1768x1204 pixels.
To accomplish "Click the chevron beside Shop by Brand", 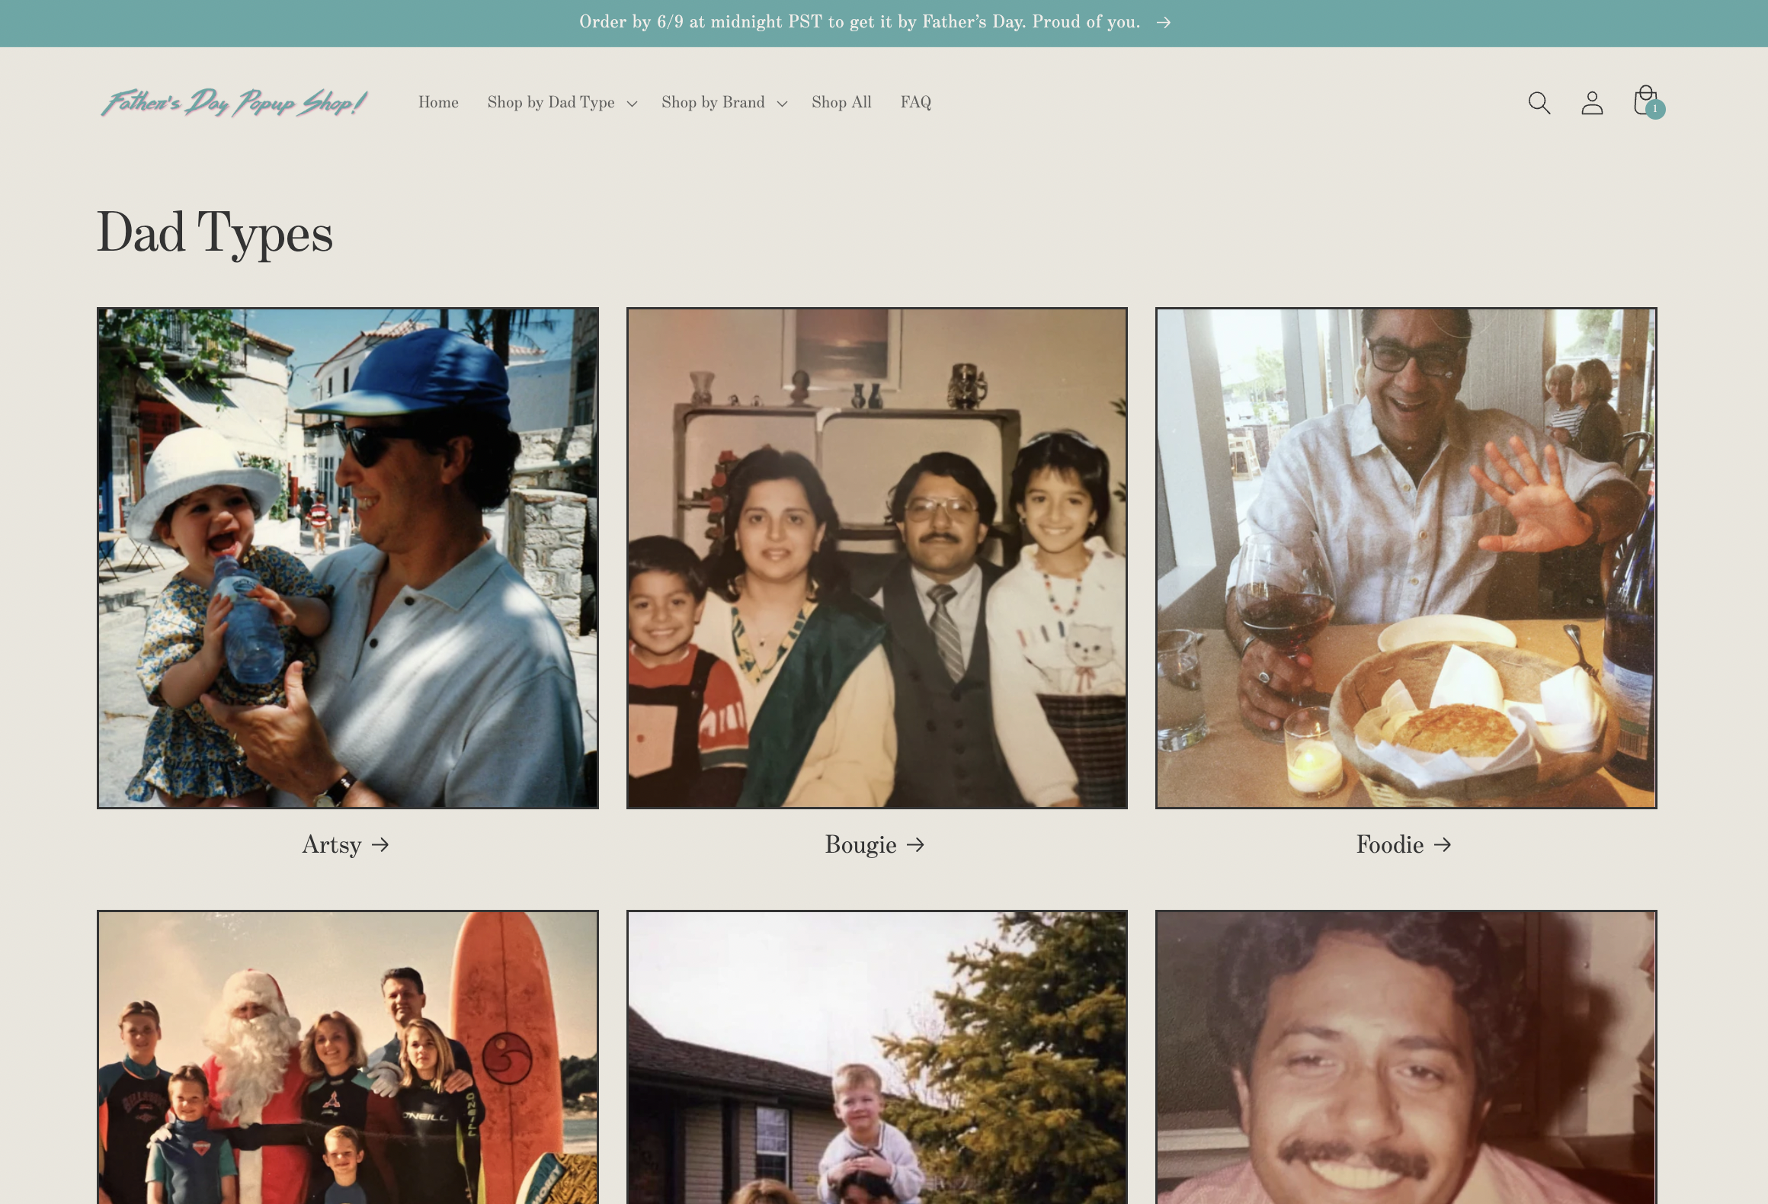I will point(782,104).
